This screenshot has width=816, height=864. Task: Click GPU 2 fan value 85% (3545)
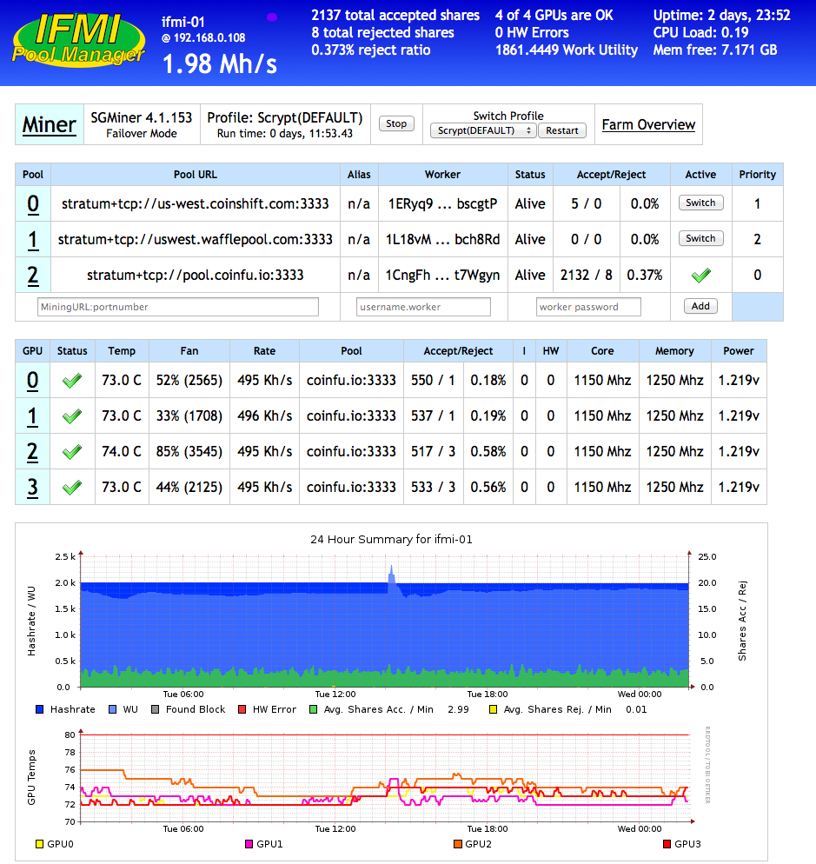pos(189,452)
